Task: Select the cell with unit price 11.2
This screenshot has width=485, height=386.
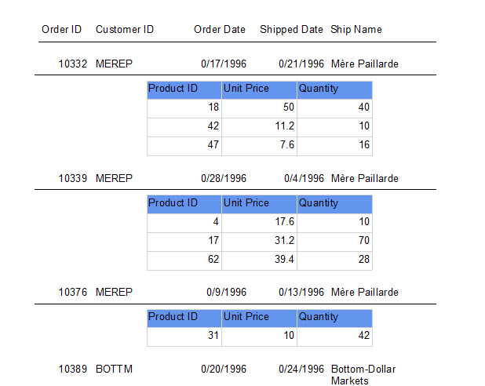Action: (x=259, y=126)
